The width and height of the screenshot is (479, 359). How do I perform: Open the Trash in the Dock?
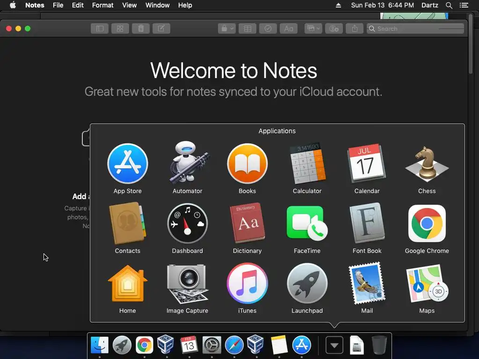tap(379, 345)
